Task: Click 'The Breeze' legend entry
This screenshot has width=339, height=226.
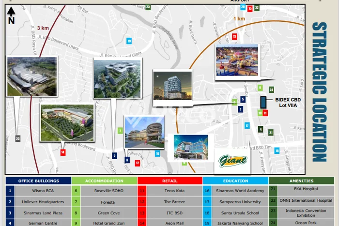Action: pos(174,202)
